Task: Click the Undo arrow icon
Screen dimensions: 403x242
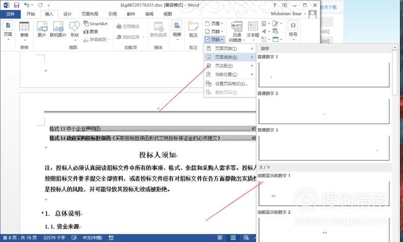Action: click(x=27, y=5)
